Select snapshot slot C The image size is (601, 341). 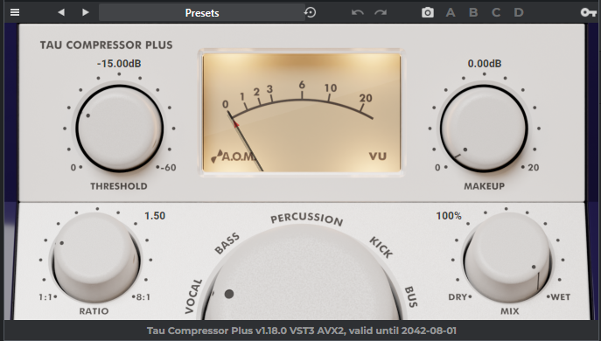[x=496, y=12]
